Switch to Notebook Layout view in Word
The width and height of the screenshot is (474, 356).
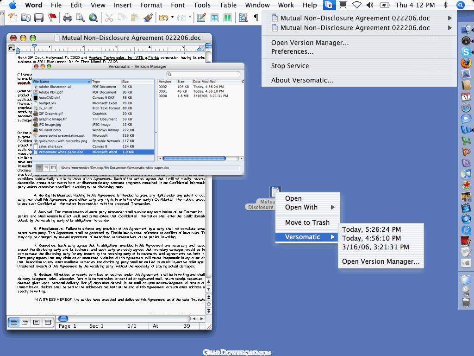48,322
